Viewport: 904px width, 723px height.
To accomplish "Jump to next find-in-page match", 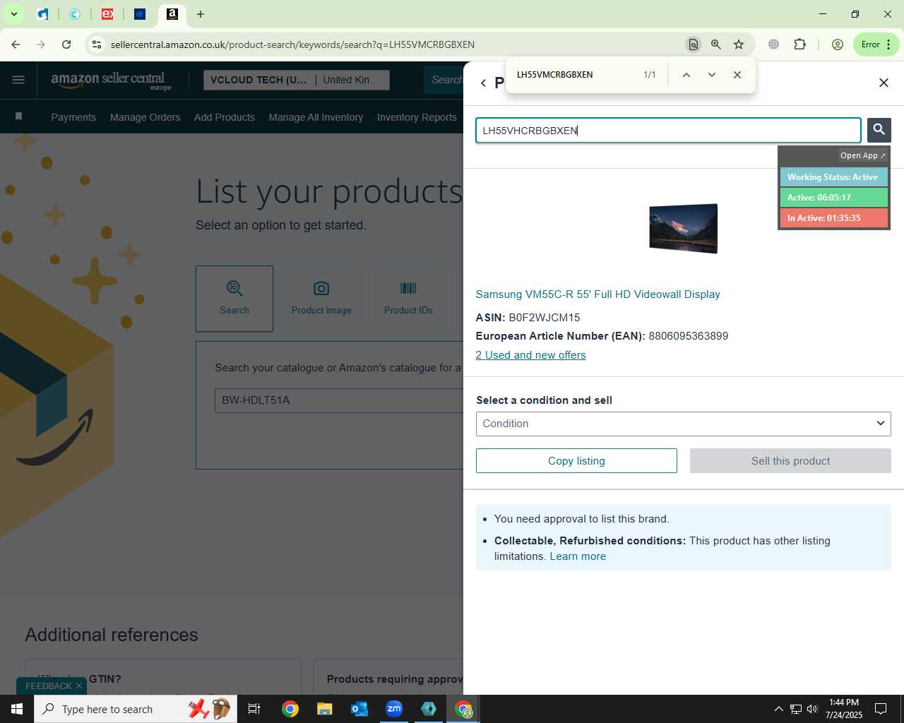I will click(x=712, y=75).
